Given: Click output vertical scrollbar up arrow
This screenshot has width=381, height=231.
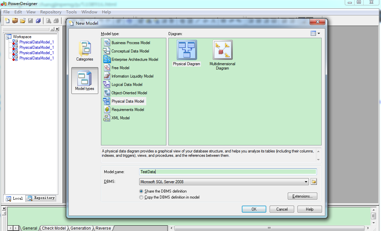Looking at the screenshot, I should click(x=374, y=210).
